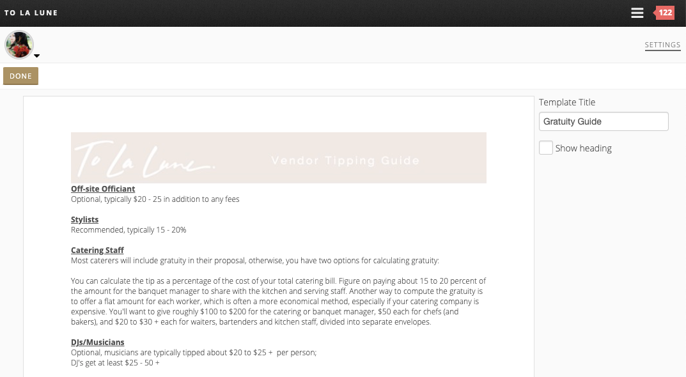Click the line "DJ's get at least $25 - 50 +"

[115, 363]
